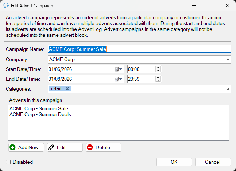Screen dimensions: 236x171
Task: Expand the Categories dropdown
Action: (x=228, y=89)
